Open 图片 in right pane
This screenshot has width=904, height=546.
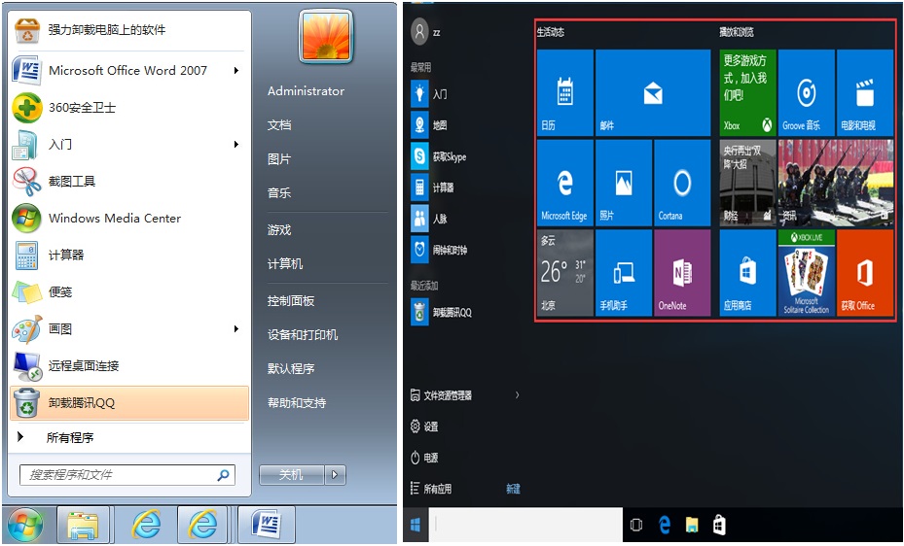tap(279, 159)
